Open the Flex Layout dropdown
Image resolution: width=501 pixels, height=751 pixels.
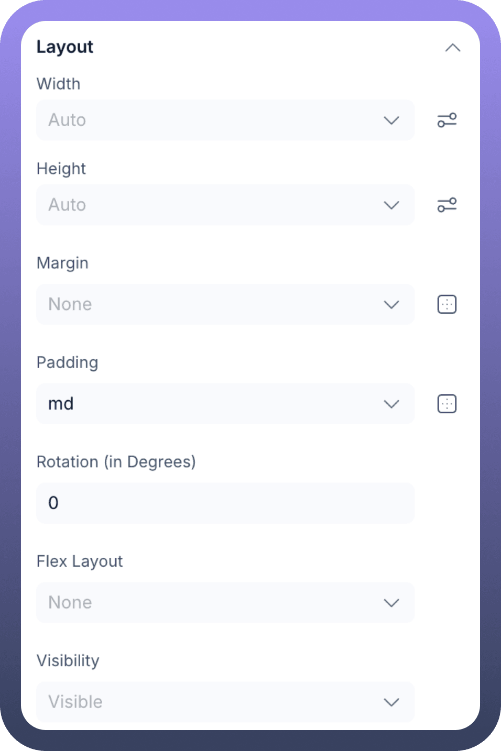(x=225, y=603)
